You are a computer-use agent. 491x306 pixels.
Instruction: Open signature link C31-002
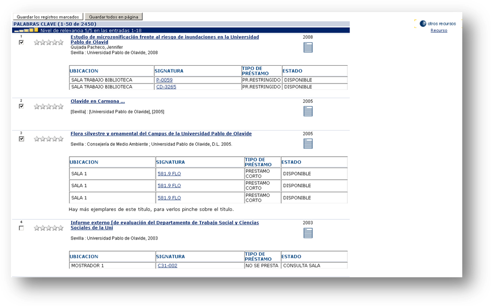point(167,265)
